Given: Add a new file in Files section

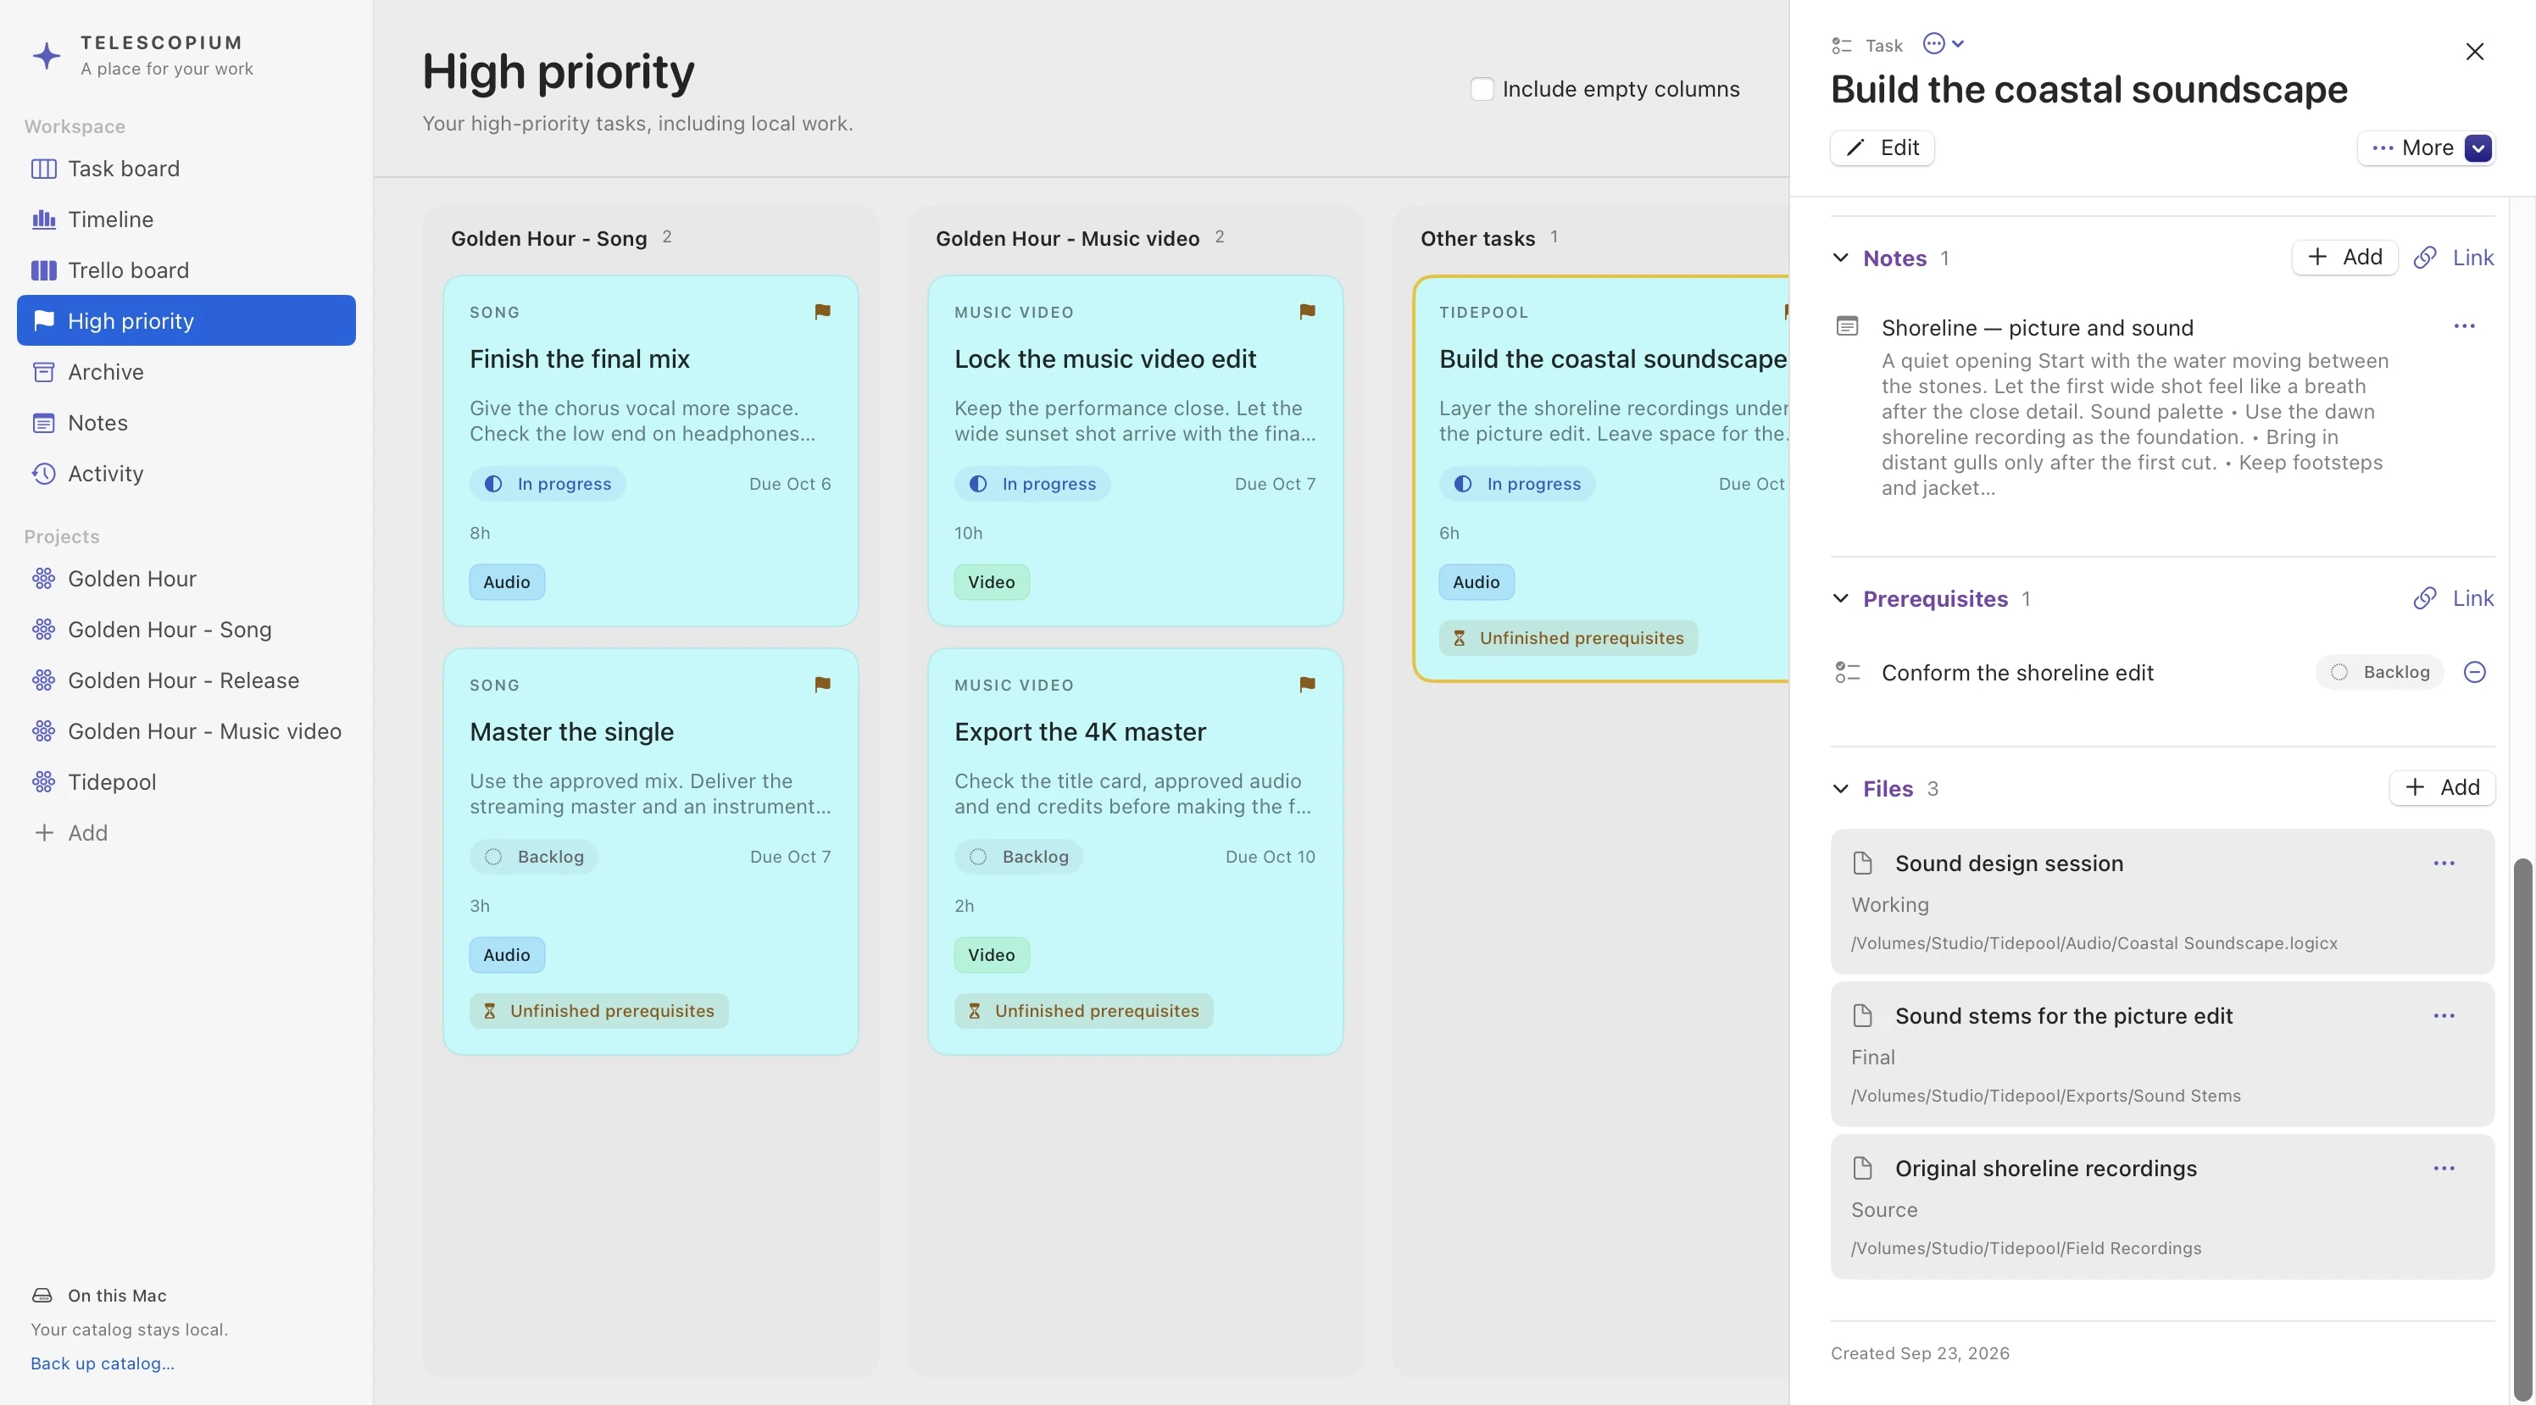Looking at the screenshot, I should click(x=2441, y=788).
